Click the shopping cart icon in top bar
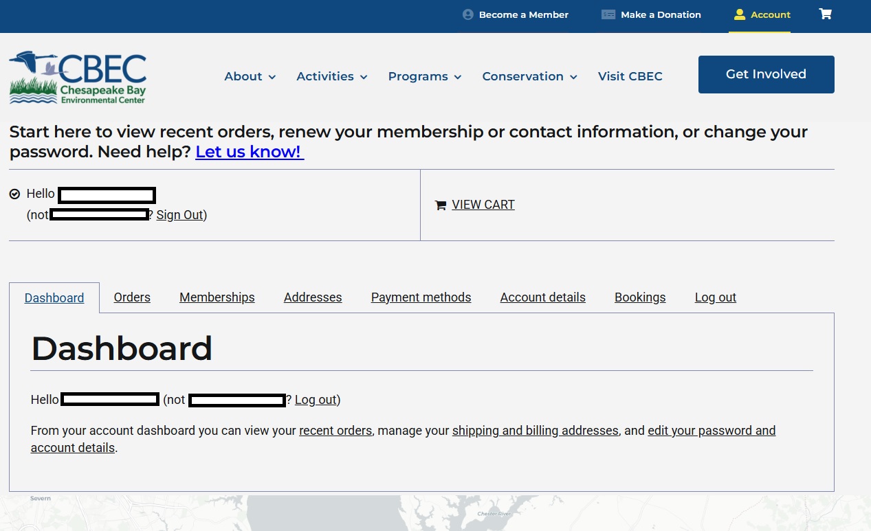Viewport: 871px width, 531px height. (825, 14)
